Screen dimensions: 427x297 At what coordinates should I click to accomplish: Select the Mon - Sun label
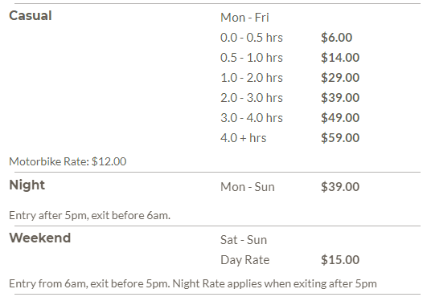(247, 187)
